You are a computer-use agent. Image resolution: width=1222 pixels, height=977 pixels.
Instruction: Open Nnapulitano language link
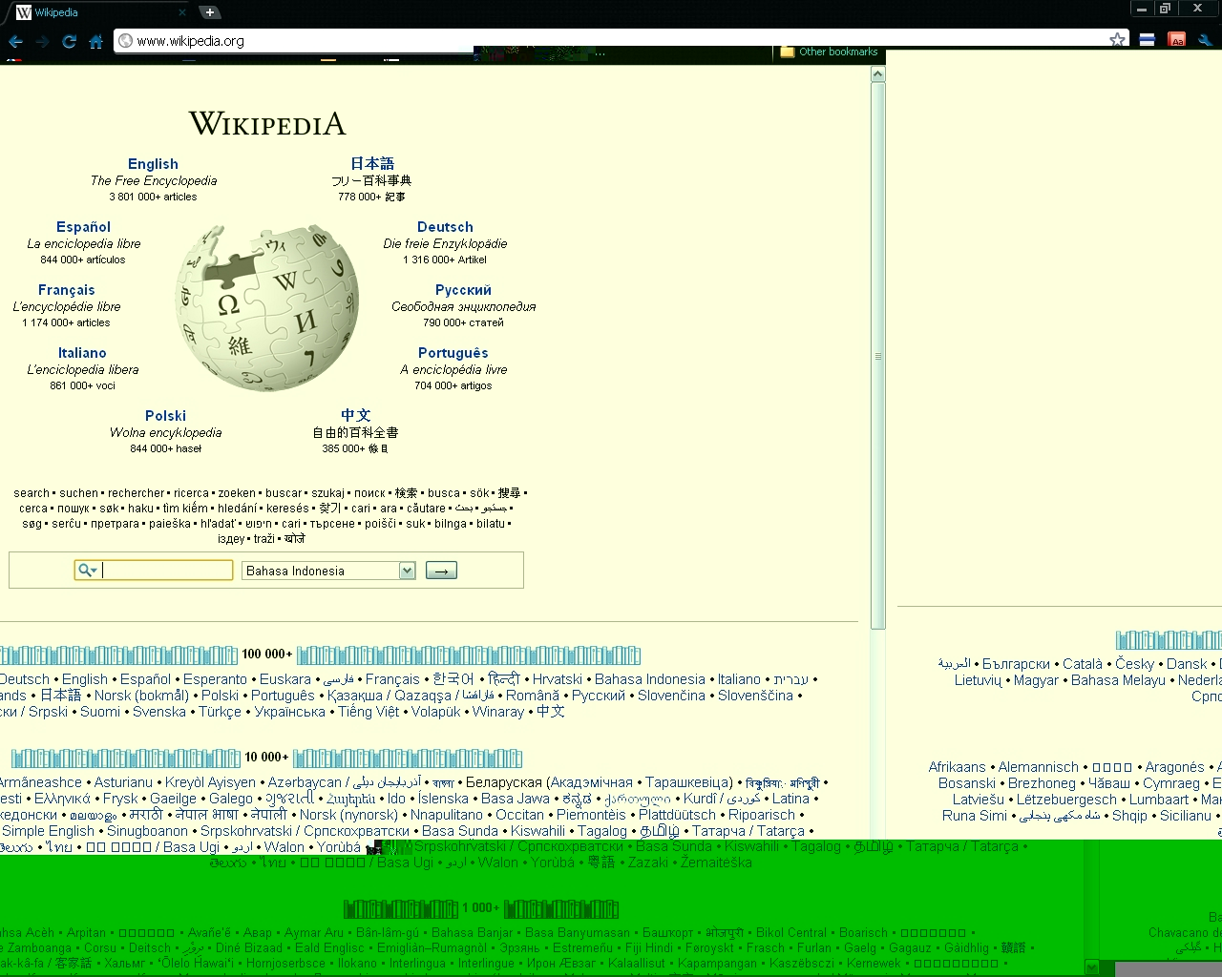click(447, 815)
